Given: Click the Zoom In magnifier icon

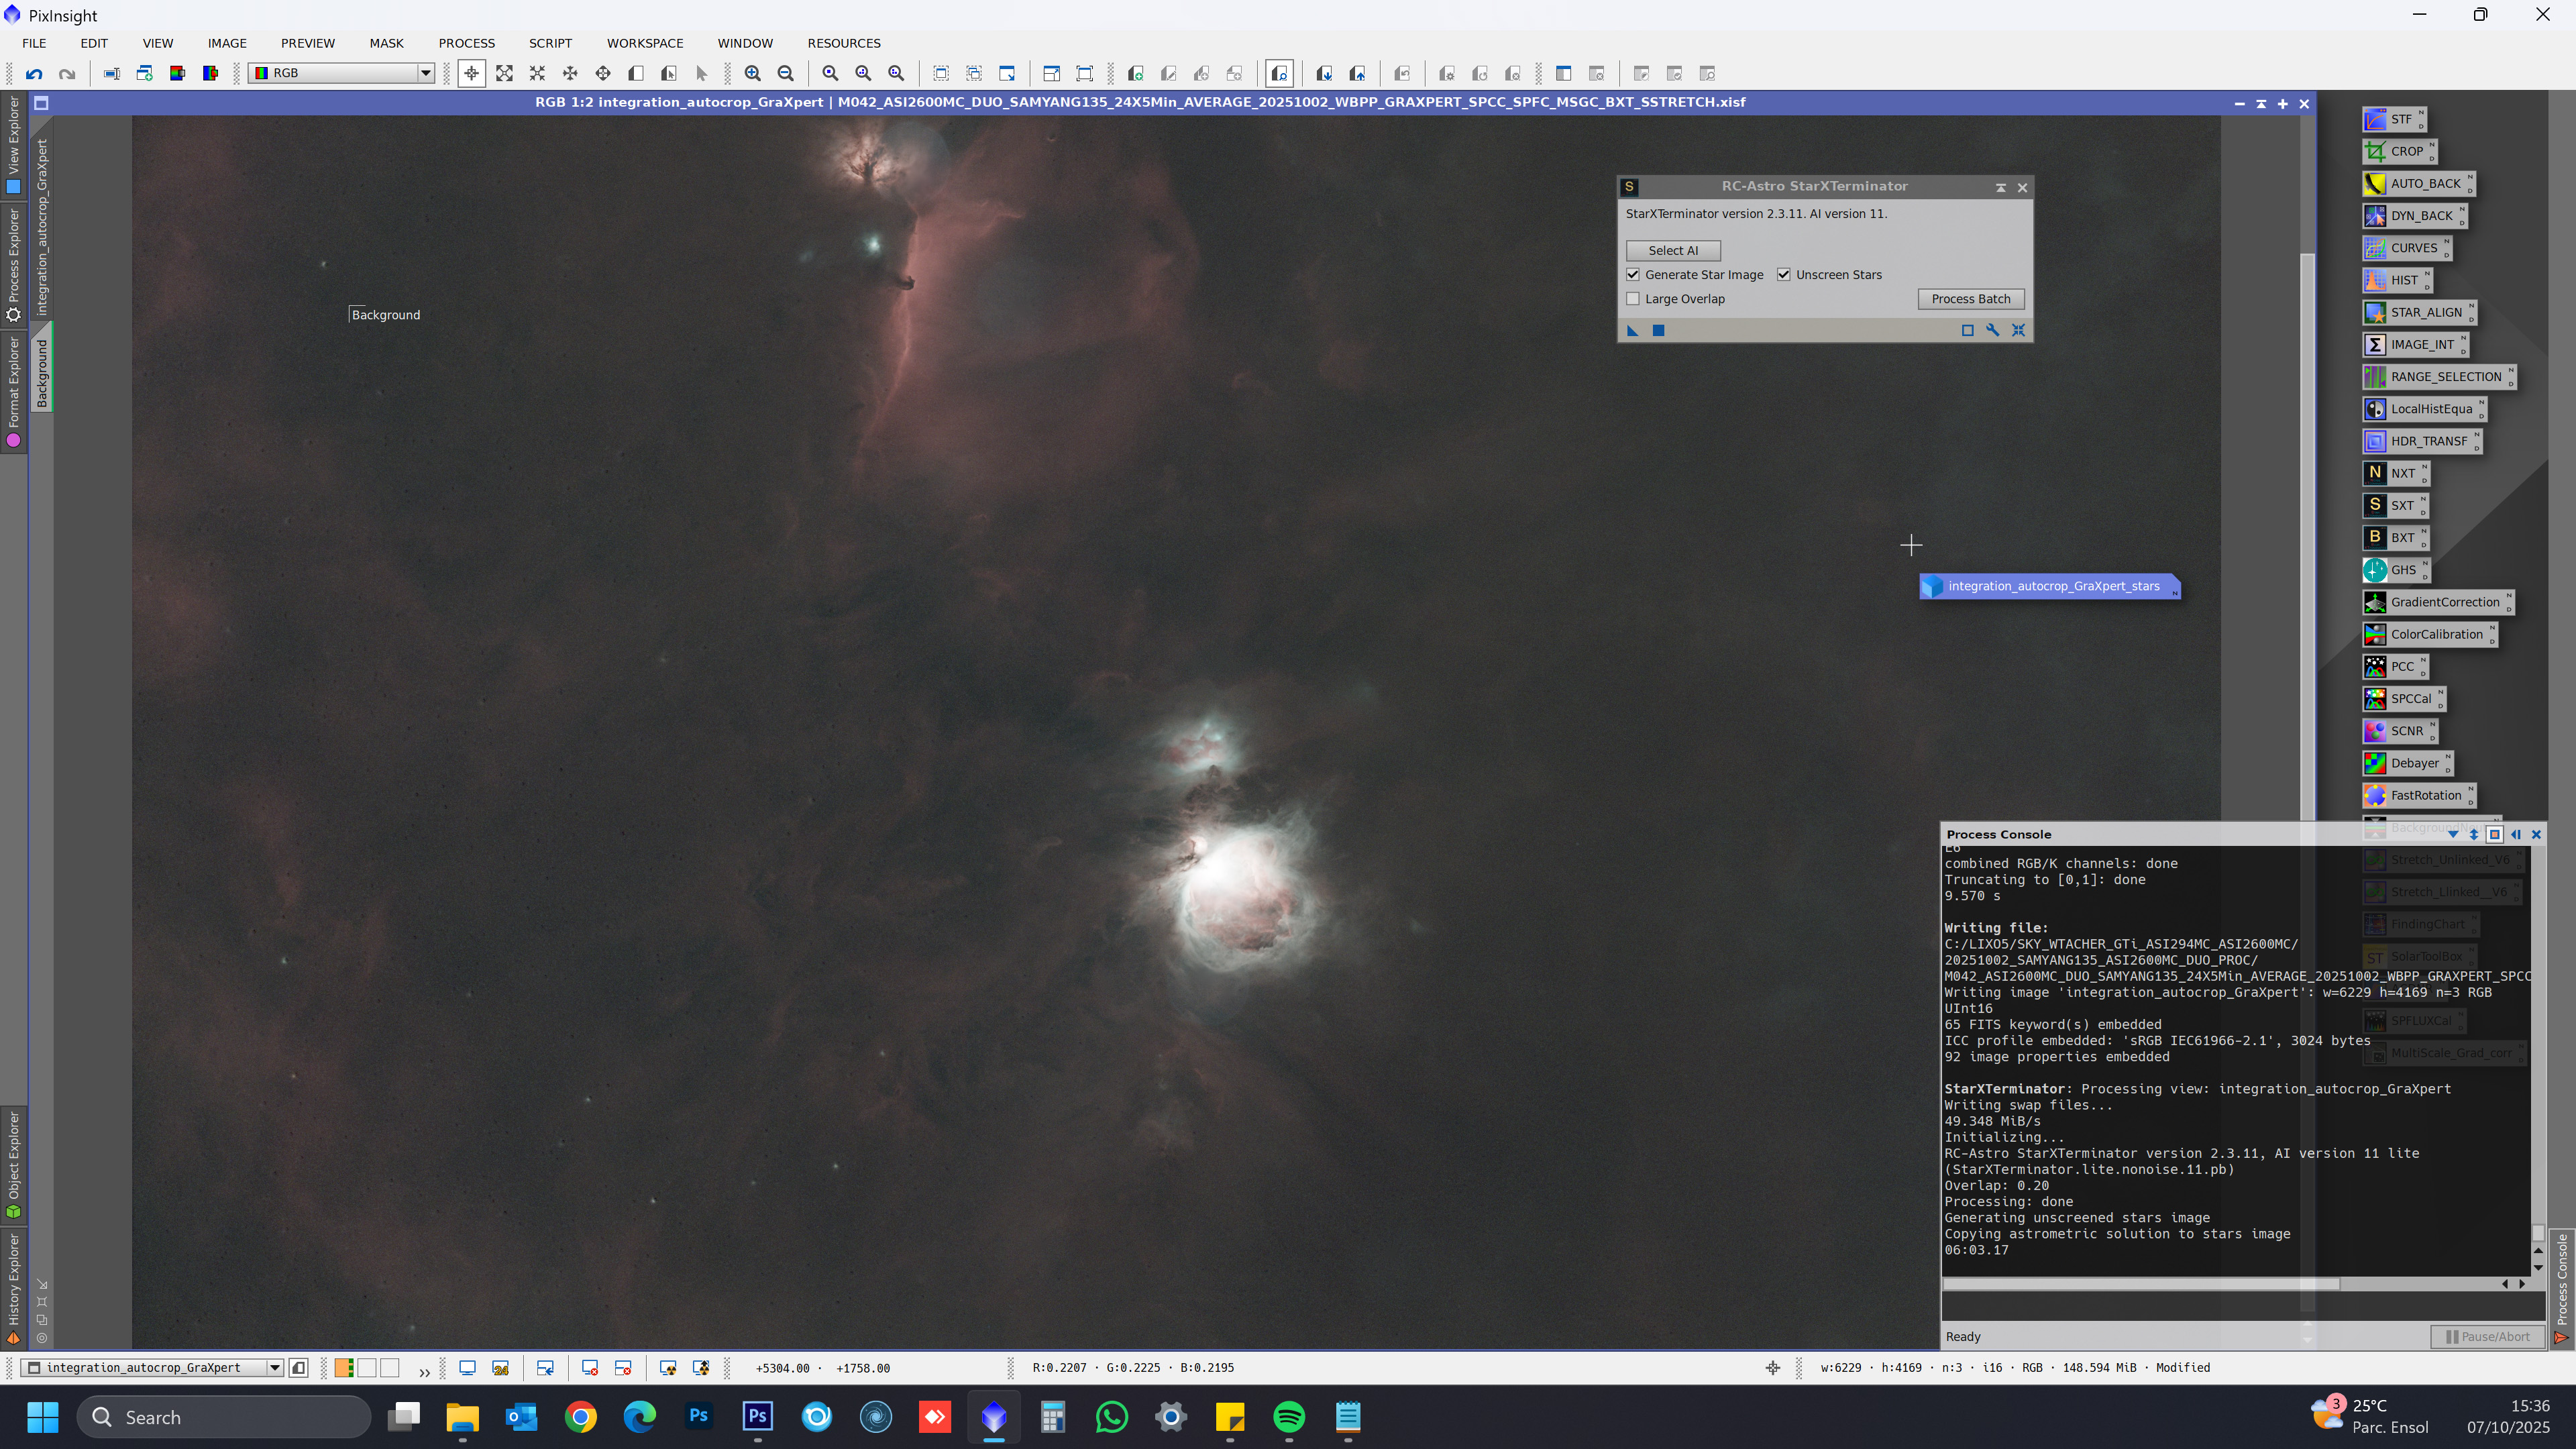Looking at the screenshot, I should click(753, 73).
